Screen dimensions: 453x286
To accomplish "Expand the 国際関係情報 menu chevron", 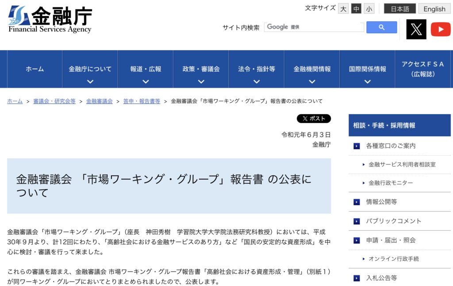I will click(368, 81).
